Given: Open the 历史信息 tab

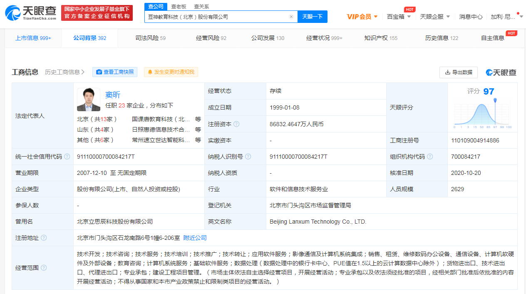Looking at the screenshot, I should point(442,38).
